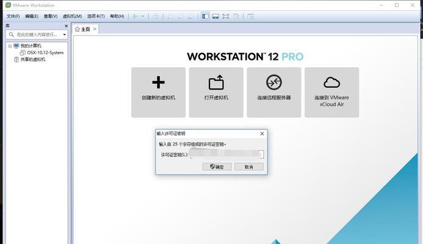Click the 取消 button in the license dialog
Screen dimensions: 423x244
pos(249,167)
